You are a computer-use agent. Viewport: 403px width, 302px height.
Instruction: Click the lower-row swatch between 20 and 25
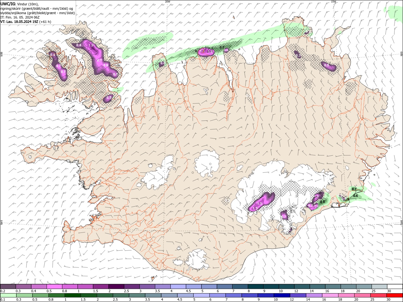click(x=362, y=295)
